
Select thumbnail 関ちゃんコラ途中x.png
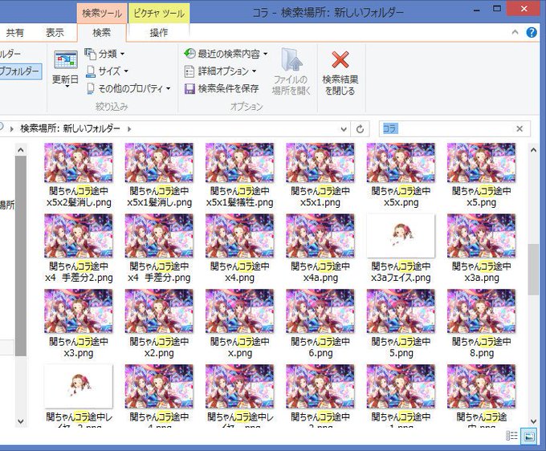point(239,311)
